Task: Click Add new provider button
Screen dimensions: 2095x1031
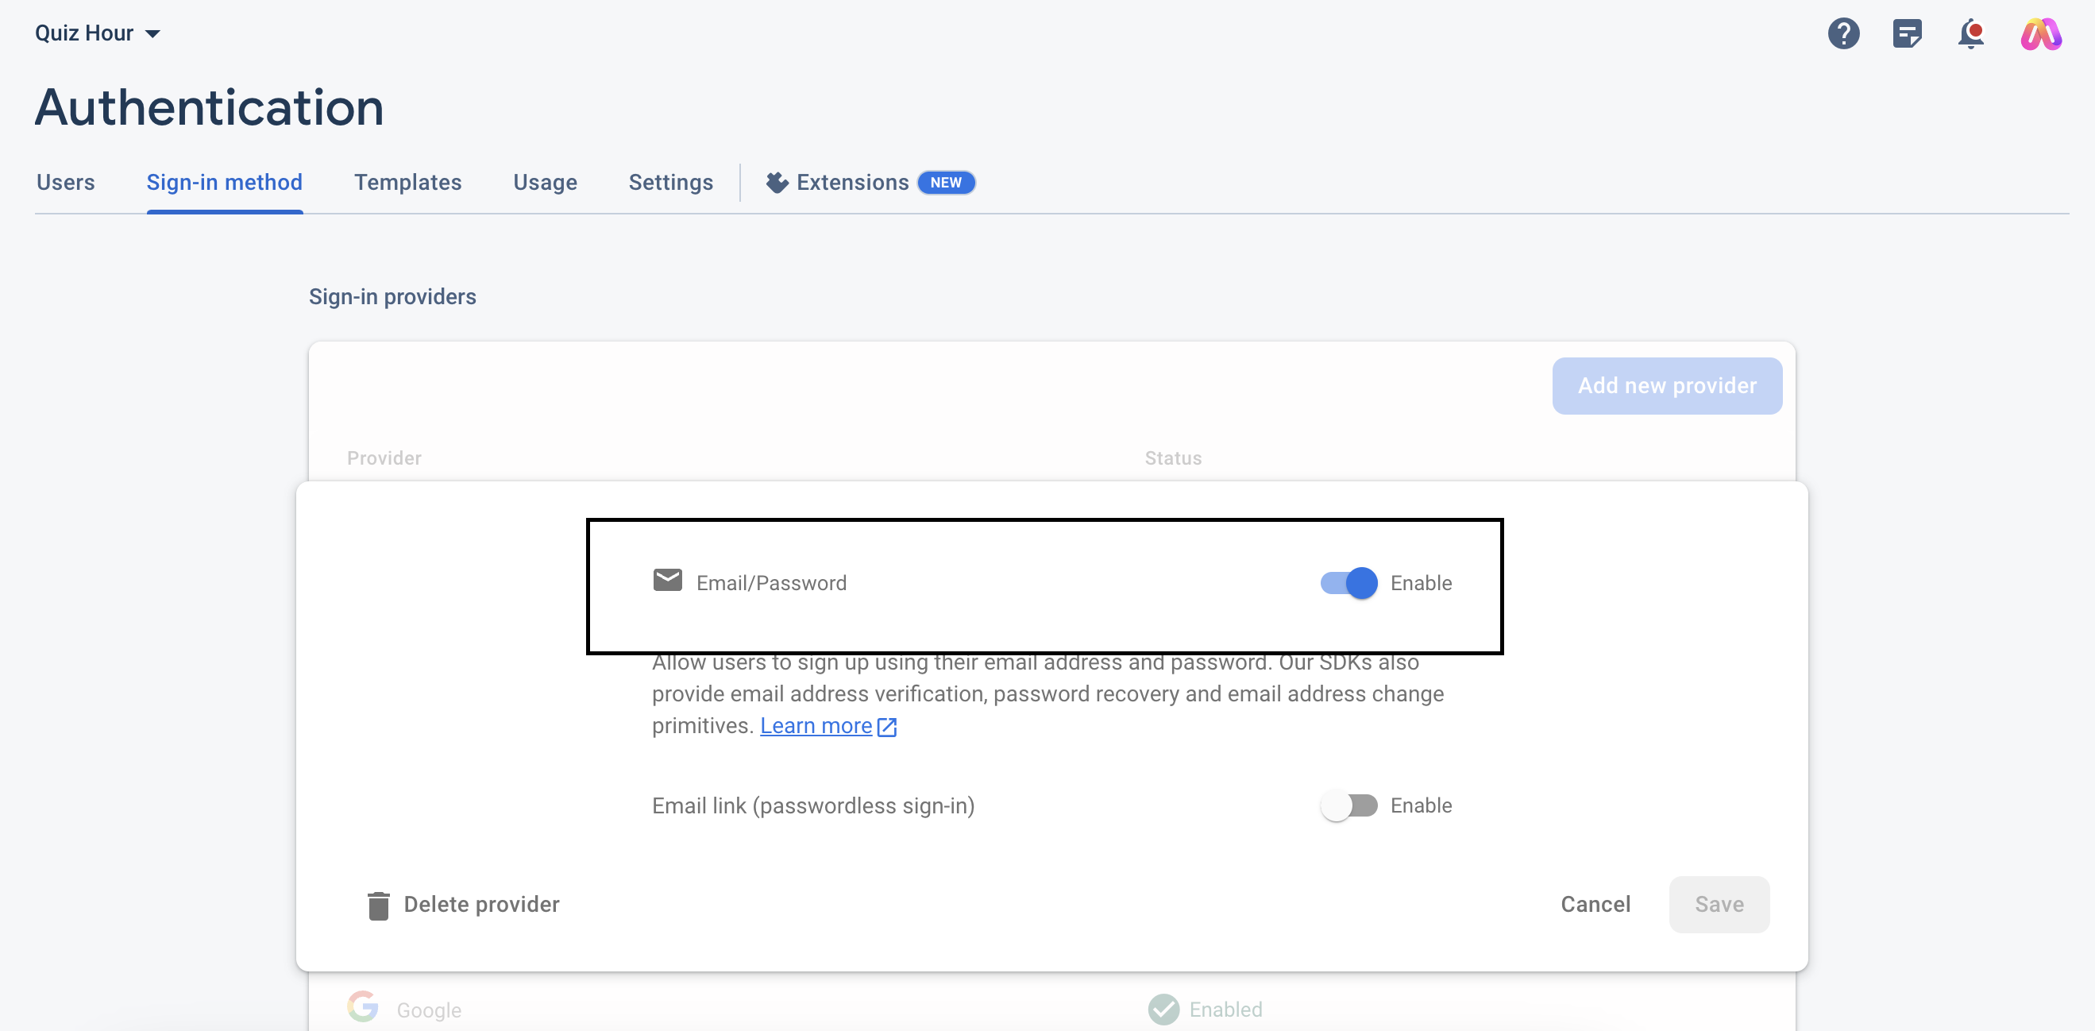Action: point(1666,386)
